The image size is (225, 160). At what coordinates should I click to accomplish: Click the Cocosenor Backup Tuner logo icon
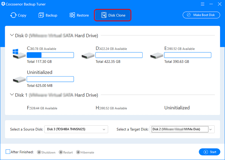[x=3, y=4]
